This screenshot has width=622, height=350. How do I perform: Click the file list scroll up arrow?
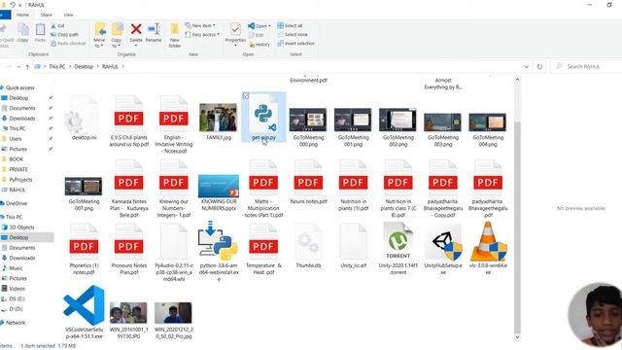(517, 80)
